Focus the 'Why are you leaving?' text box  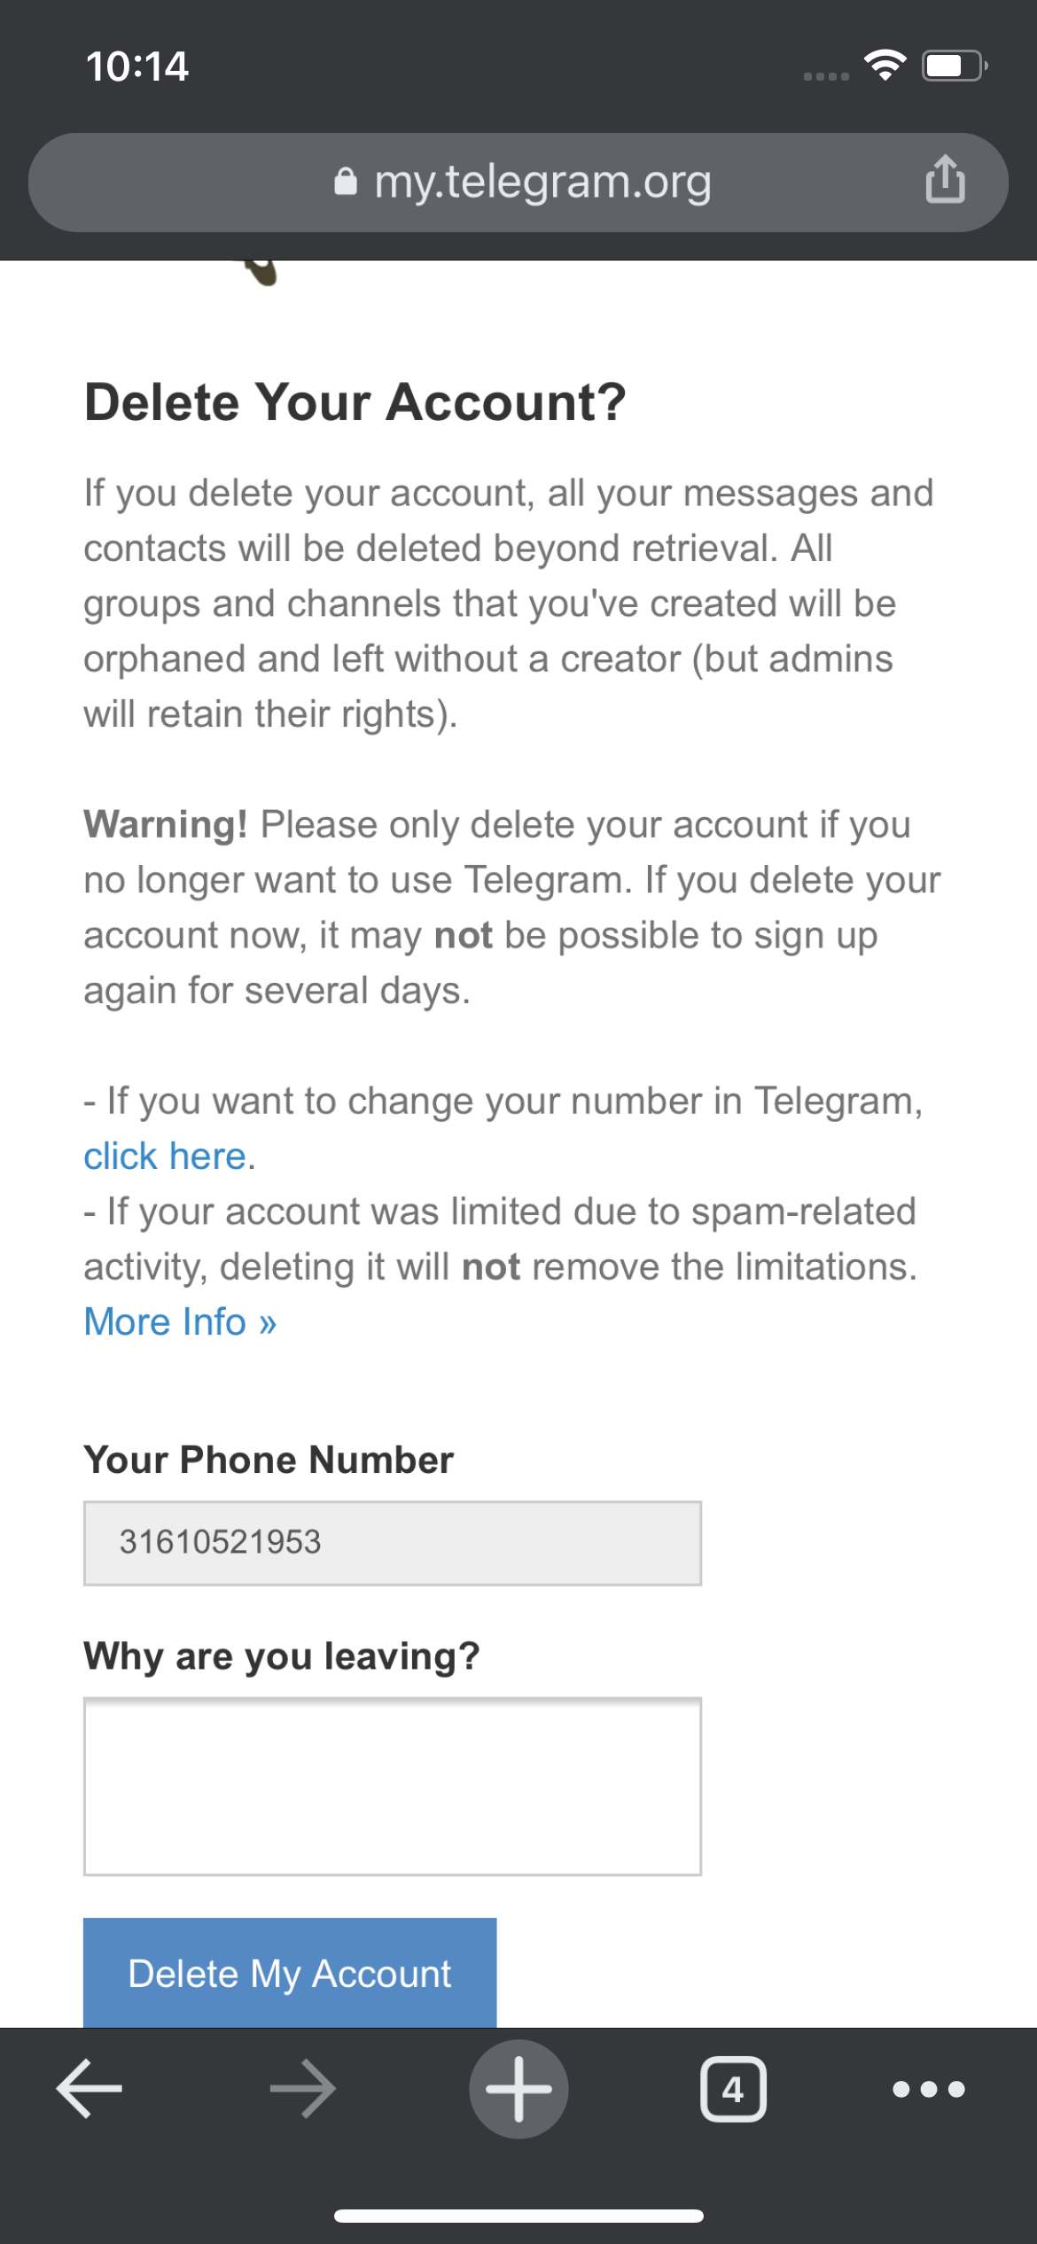tap(393, 1786)
